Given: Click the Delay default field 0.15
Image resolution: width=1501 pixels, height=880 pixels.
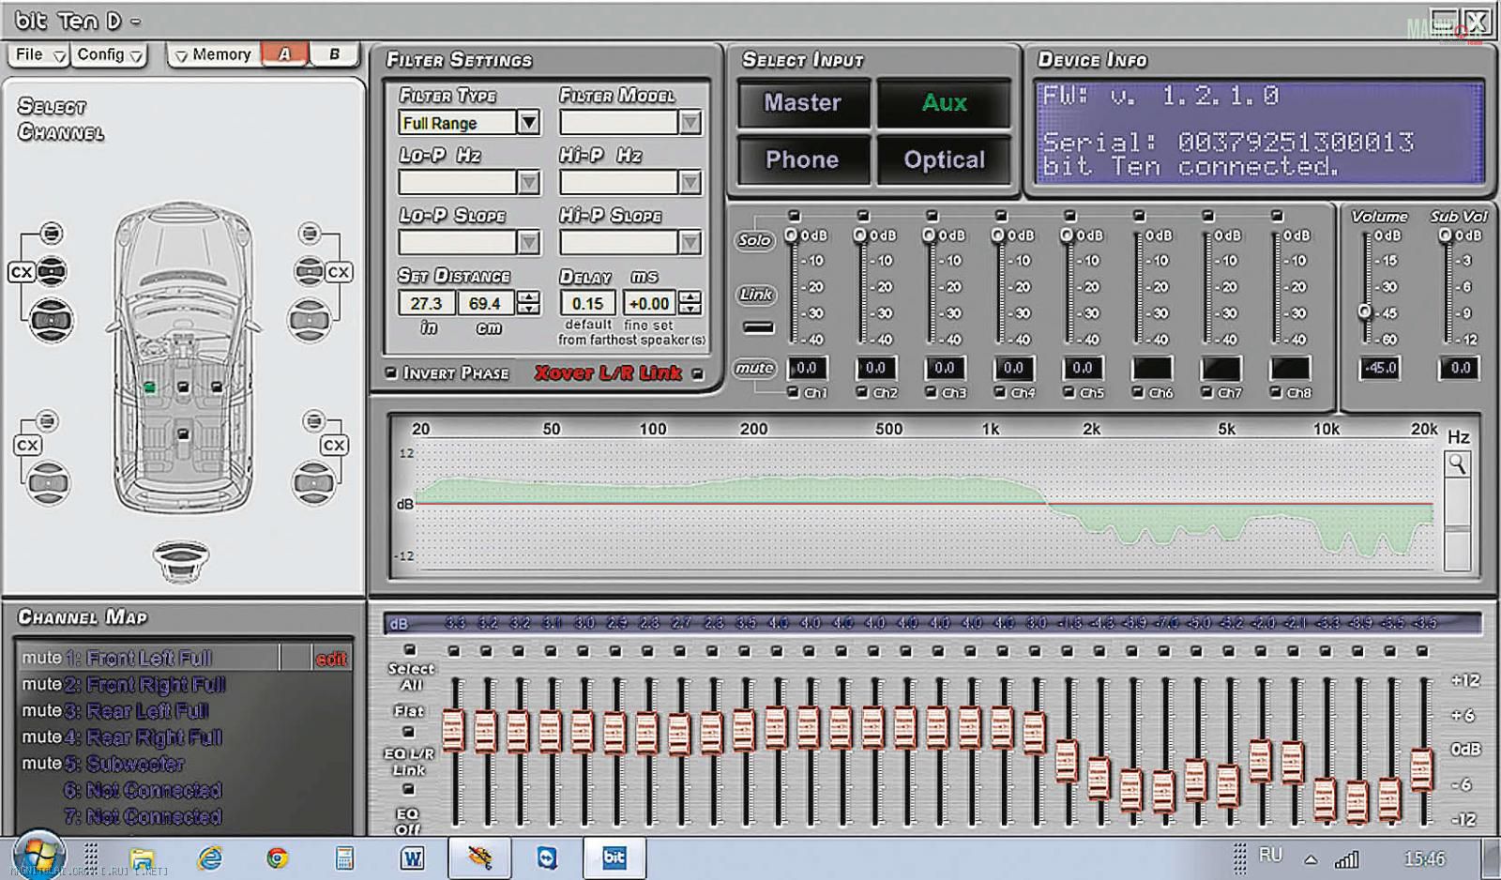Looking at the screenshot, I should [588, 303].
